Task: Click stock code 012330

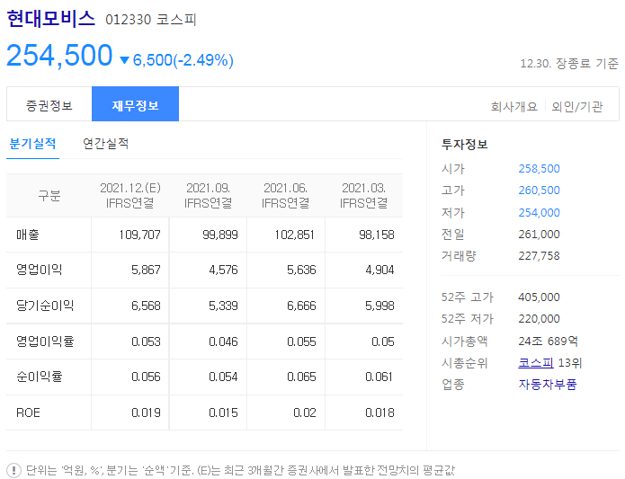Action: pos(128,20)
